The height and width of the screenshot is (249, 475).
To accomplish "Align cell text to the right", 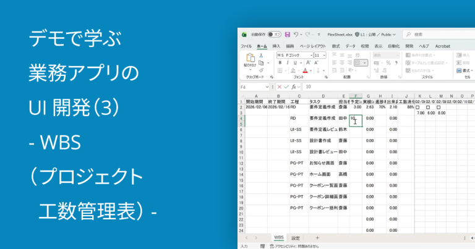I will pyautogui.click(x=349, y=63).
